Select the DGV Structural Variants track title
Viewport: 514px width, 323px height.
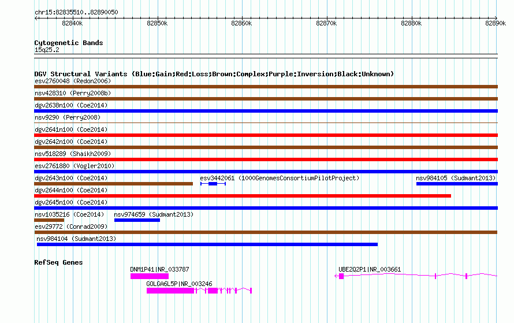click(214, 74)
